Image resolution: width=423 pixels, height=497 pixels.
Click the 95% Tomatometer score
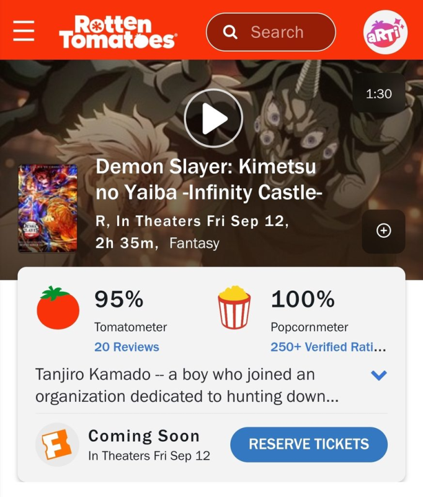[x=119, y=299]
